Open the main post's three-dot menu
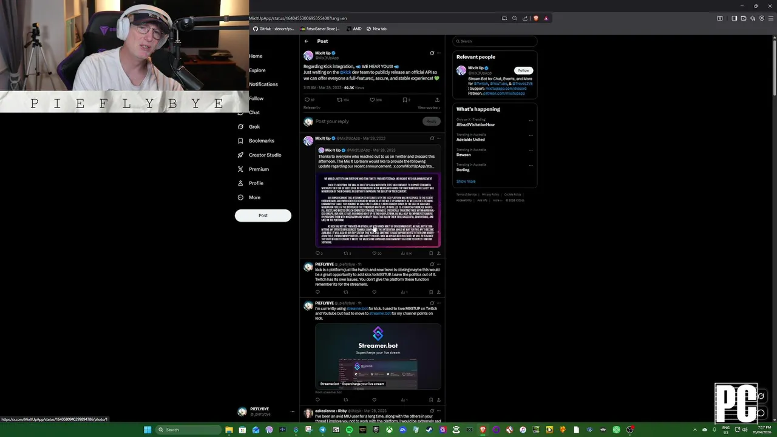777x437 pixels. coord(439,53)
